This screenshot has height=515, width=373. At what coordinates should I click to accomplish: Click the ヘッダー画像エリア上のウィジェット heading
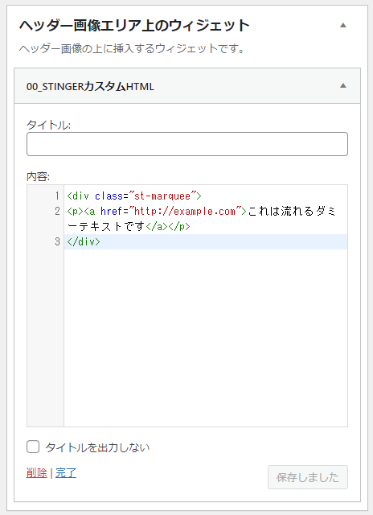[x=134, y=26]
